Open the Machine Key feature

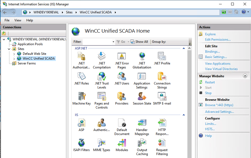coord(82,99)
